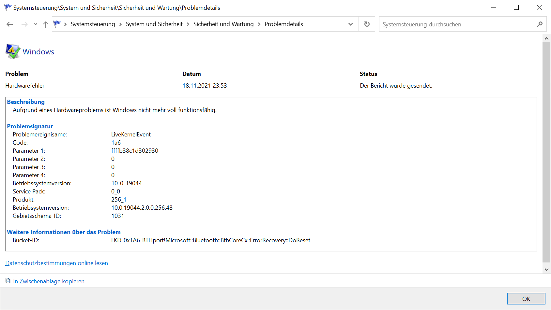Open recent locations dropdown arrow
Screen dimensions: 551x310
(36, 24)
